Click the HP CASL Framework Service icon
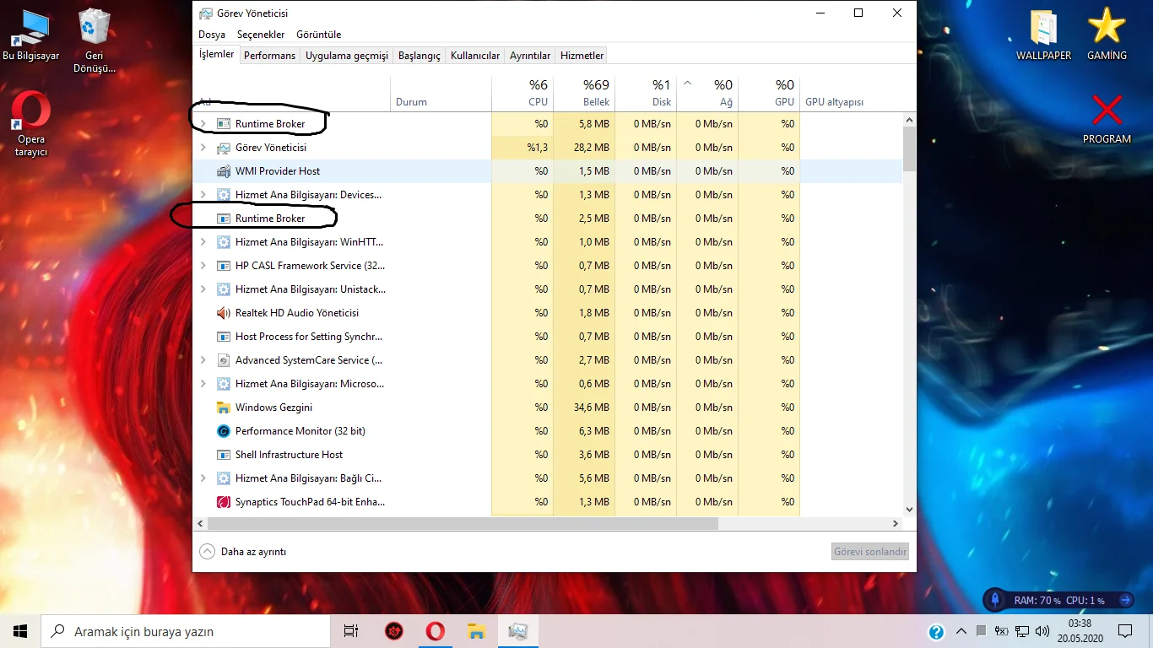 point(224,266)
